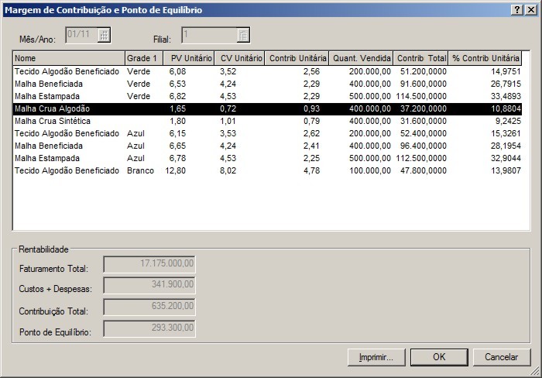Click the dialog help question mark button

click(x=517, y=9)
